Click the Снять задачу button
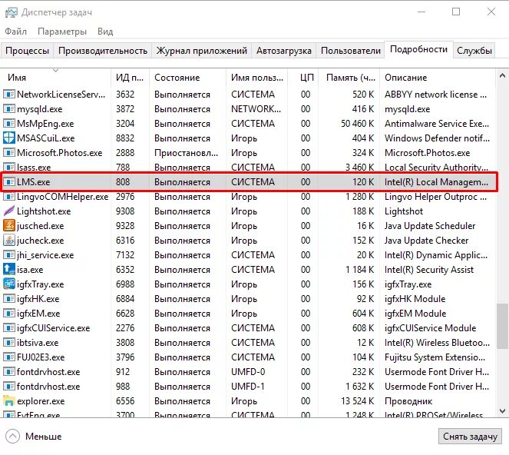 [470, 437]
